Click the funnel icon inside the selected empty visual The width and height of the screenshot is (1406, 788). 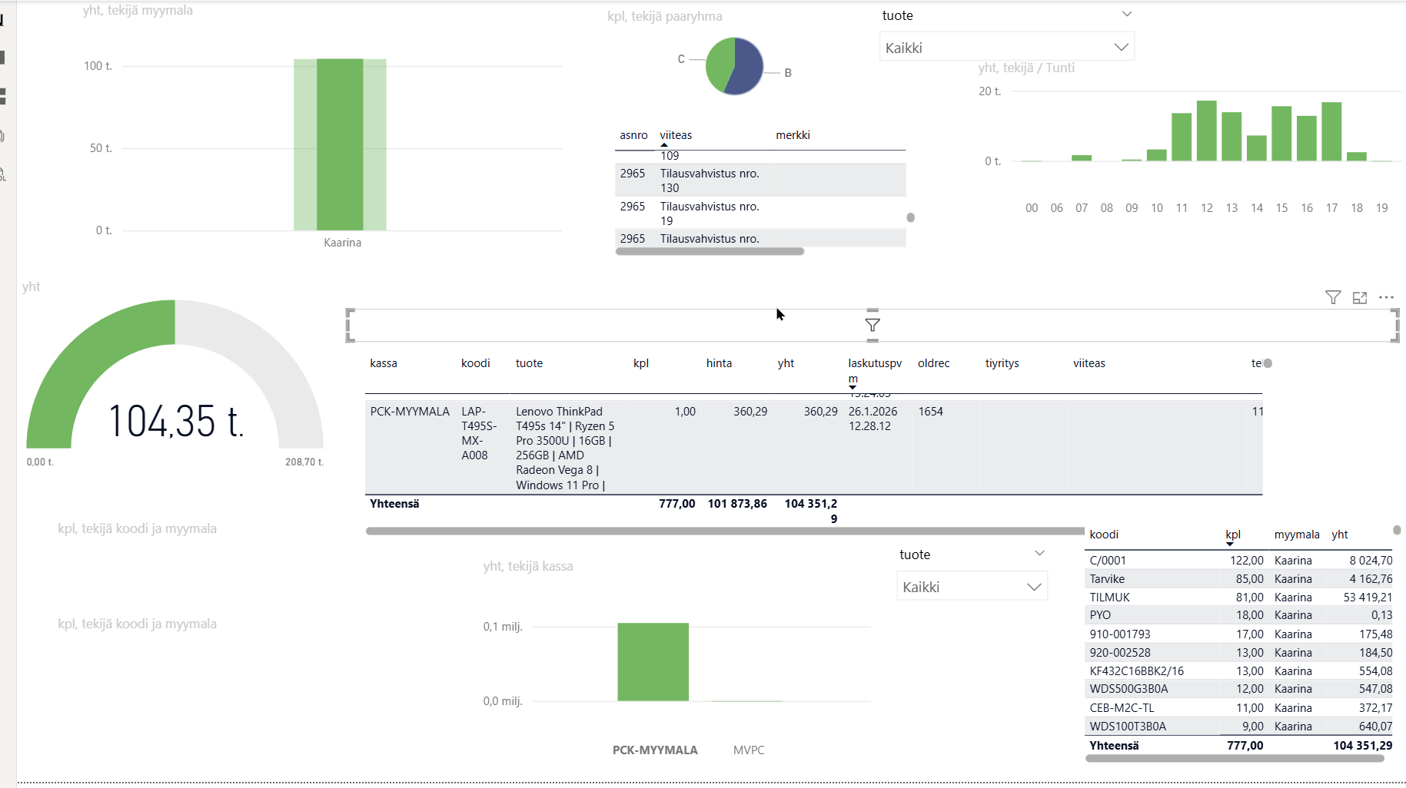873,326
